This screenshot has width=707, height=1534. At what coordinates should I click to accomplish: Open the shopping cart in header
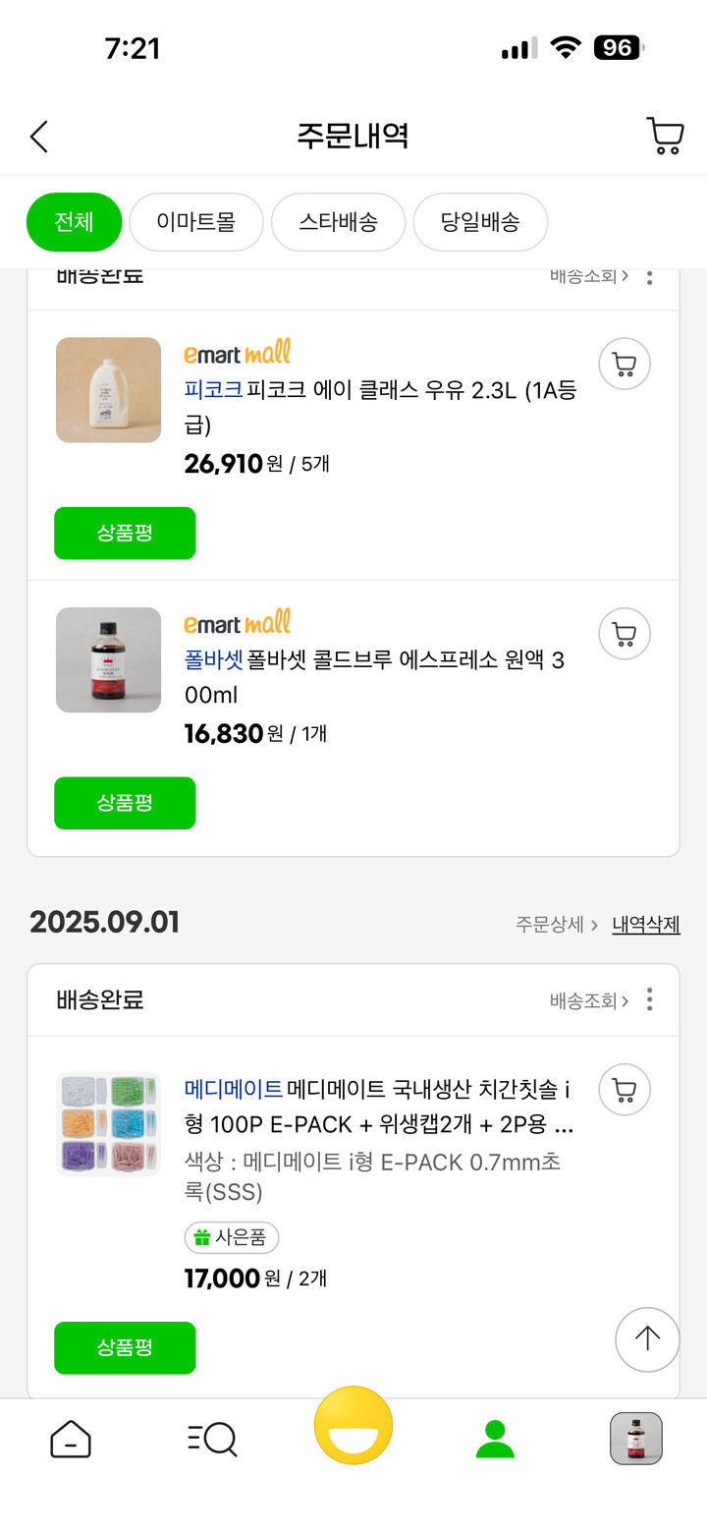tap(665, 137)
